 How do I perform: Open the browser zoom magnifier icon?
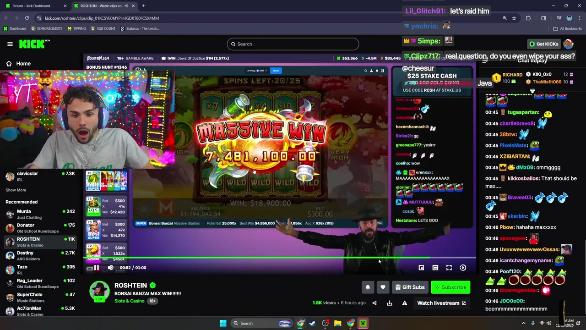(505, 18)
